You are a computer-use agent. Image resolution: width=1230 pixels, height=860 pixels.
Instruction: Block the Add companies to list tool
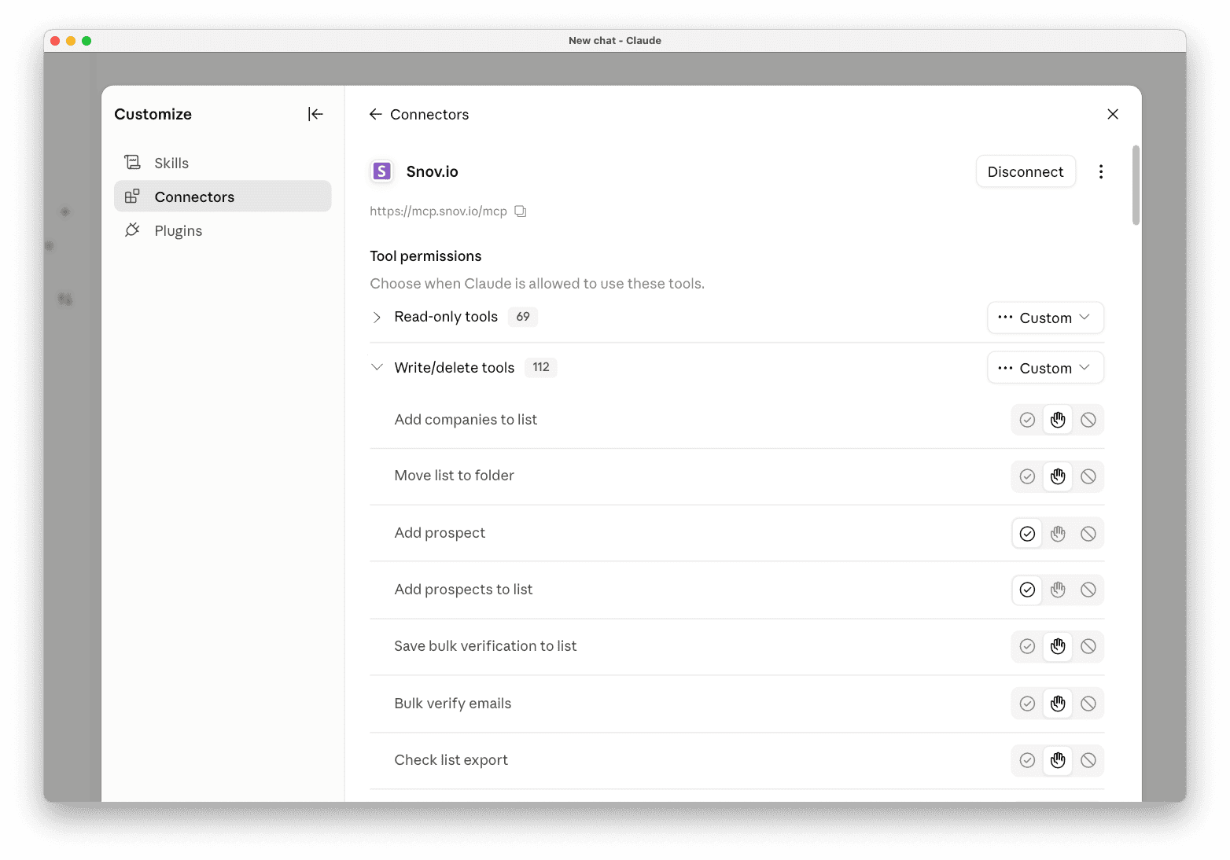[x=1088, y=420]
